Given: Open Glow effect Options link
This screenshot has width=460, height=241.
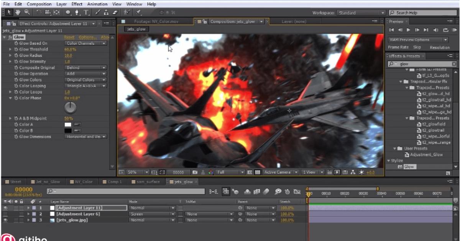Looking at the screenshot, I should (87, 37).
